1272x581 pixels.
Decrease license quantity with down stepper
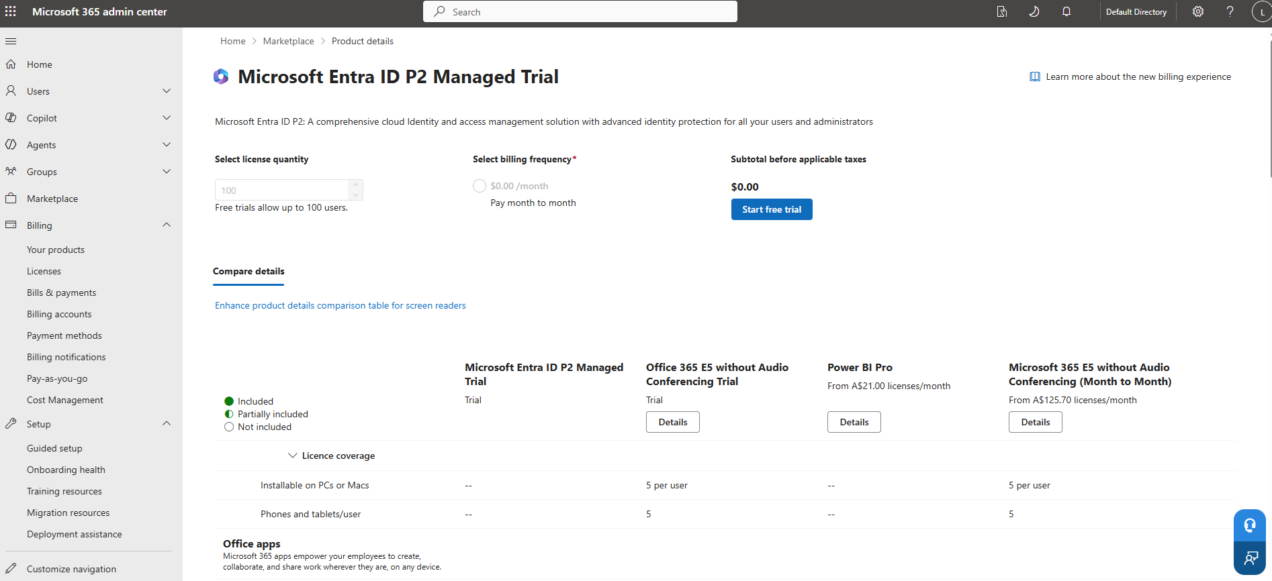pos(356,195)
